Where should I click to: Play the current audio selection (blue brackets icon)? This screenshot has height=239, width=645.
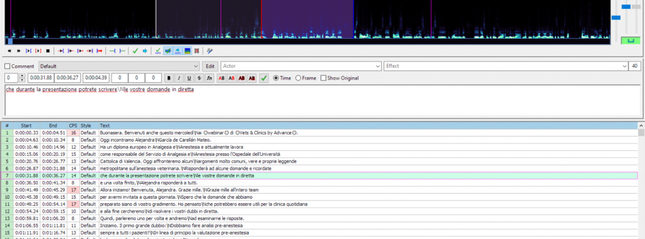coord(28,51)
